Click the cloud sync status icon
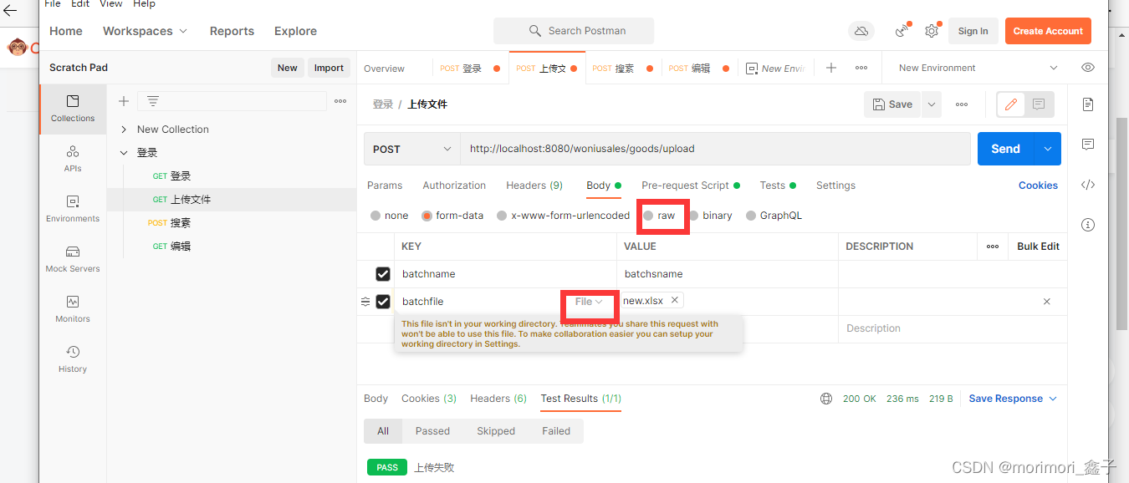The image size is (1129, 483). point(861,31)
